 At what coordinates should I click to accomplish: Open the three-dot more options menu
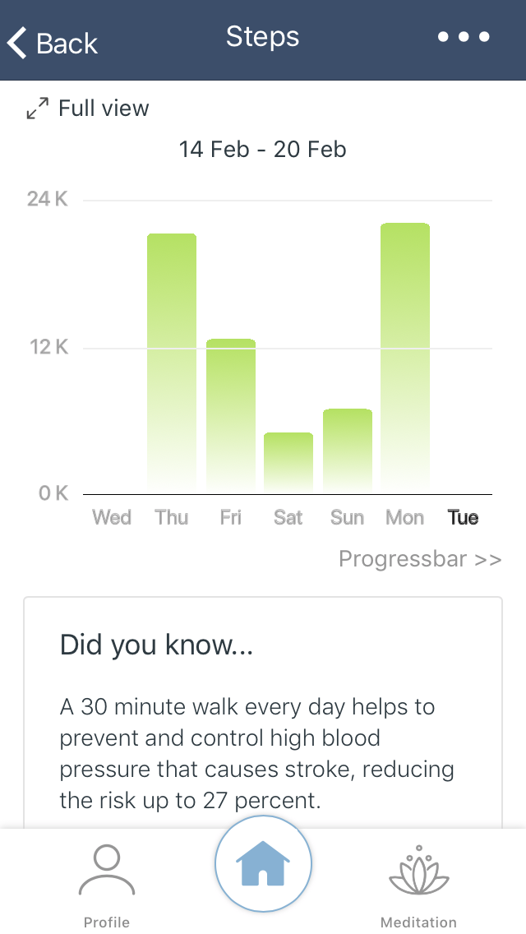(x=464, y=37)
